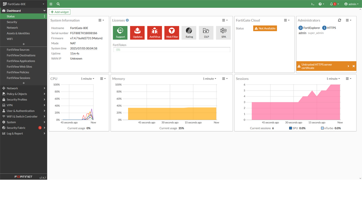Open FortiGate Cloud widget menu
362x201 pixels.
pos(287,20)
